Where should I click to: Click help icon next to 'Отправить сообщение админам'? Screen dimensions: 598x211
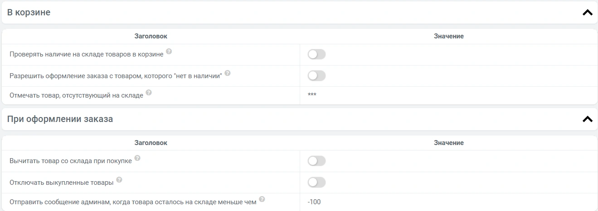tap(262, 199)
